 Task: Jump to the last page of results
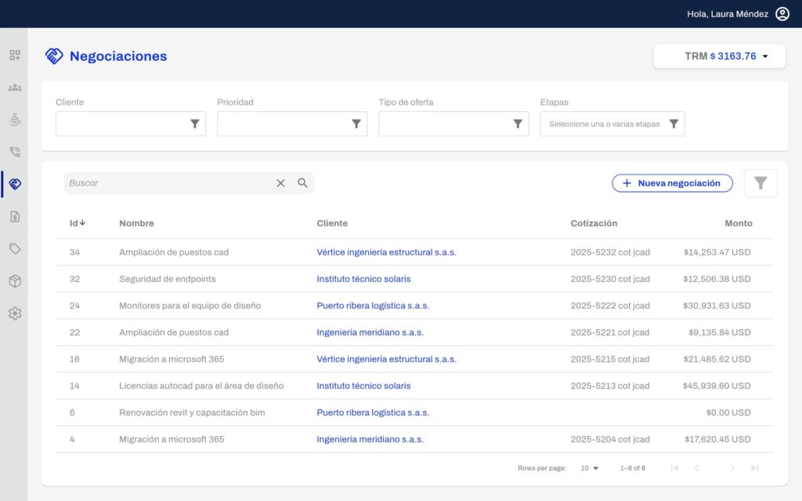coord(754,468)
